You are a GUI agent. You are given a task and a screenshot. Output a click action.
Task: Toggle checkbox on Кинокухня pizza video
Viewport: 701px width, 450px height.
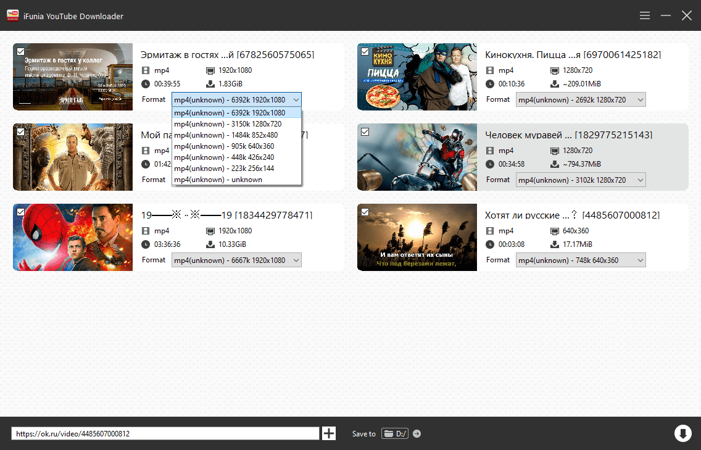[x=365, y=51]
